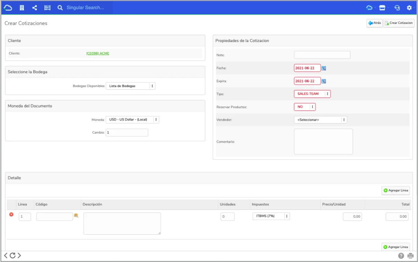Open the Tipo SALES-TEAM dropdown
Image resolution: width=418 pixels, height=262 pixels.
pyautogui.click(x=312, y=94)
